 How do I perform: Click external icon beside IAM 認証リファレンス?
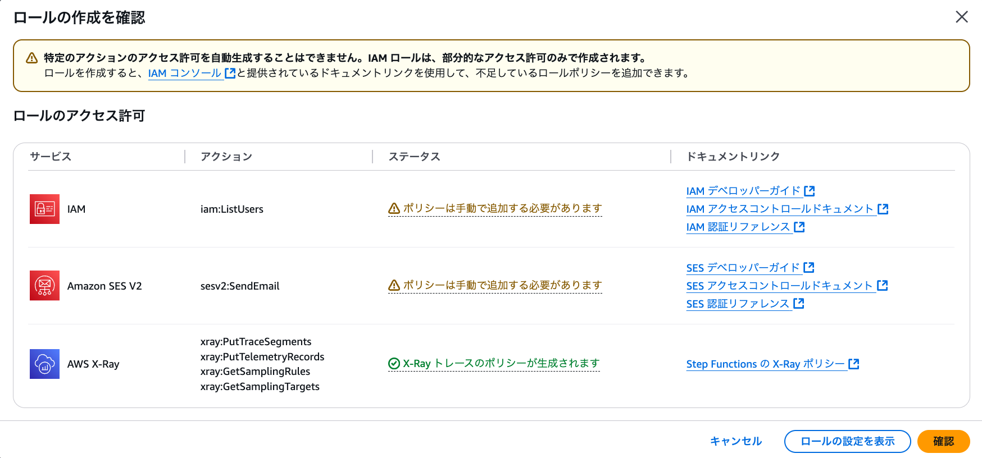point(799,227)
